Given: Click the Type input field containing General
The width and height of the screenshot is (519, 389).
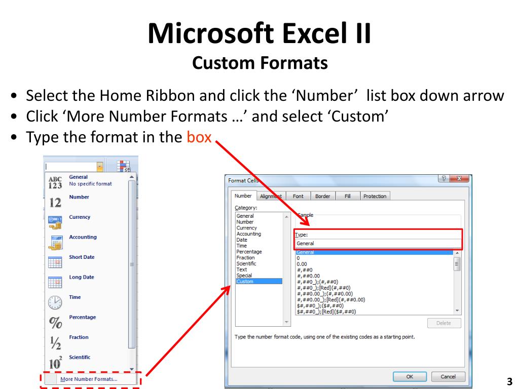Looking at the screenshot, I should point(378,244).
